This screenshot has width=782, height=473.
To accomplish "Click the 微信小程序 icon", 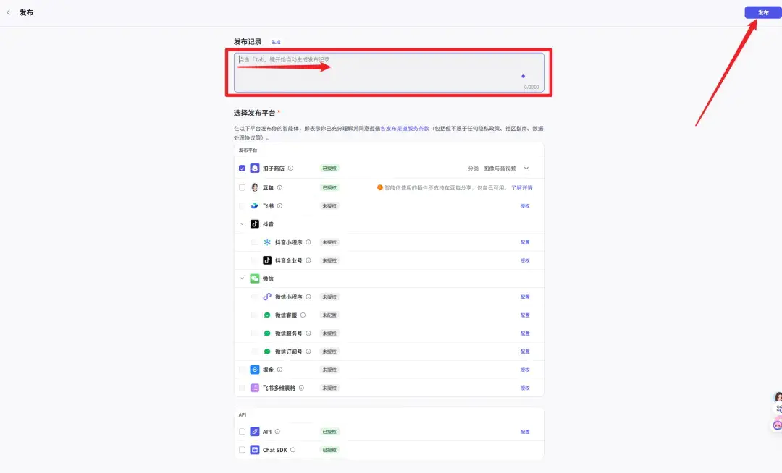I will [x=267, y=297].
